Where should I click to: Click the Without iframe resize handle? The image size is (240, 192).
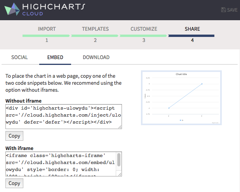[x=120, y=127]
